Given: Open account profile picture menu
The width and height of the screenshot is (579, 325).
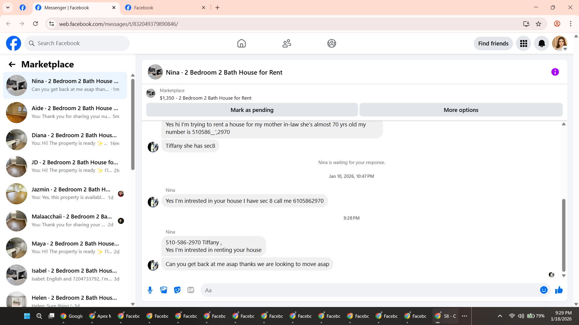Looking at the screenshot, I should (x=560, y=44).
